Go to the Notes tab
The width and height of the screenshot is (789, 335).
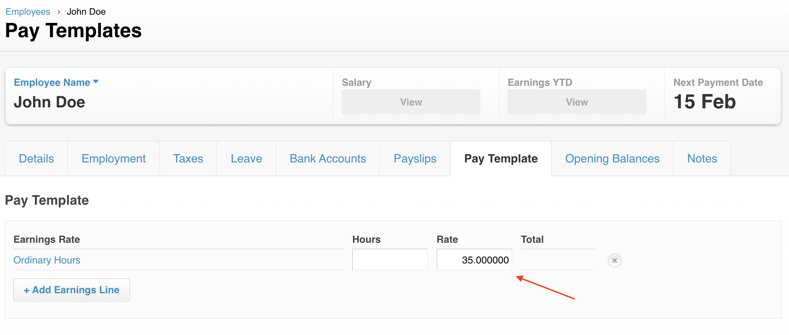pyautogui.click(x=702, y=159)
